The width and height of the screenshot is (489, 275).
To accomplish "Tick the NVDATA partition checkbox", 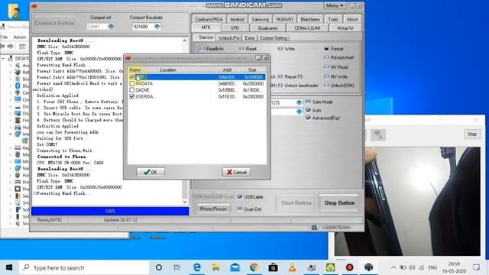I will tap(132, 83).
